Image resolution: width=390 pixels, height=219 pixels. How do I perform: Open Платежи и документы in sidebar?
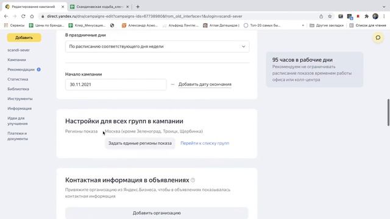point(18,136)
